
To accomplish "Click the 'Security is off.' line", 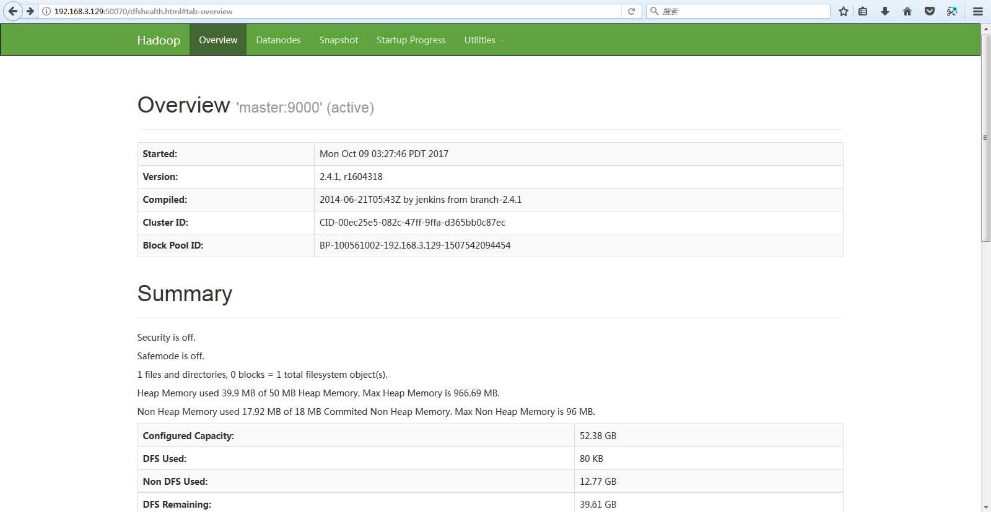I will coord(166,338).
